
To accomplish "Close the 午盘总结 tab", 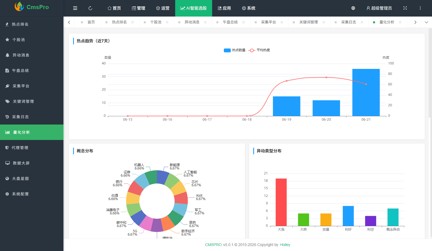I will 244,22.
